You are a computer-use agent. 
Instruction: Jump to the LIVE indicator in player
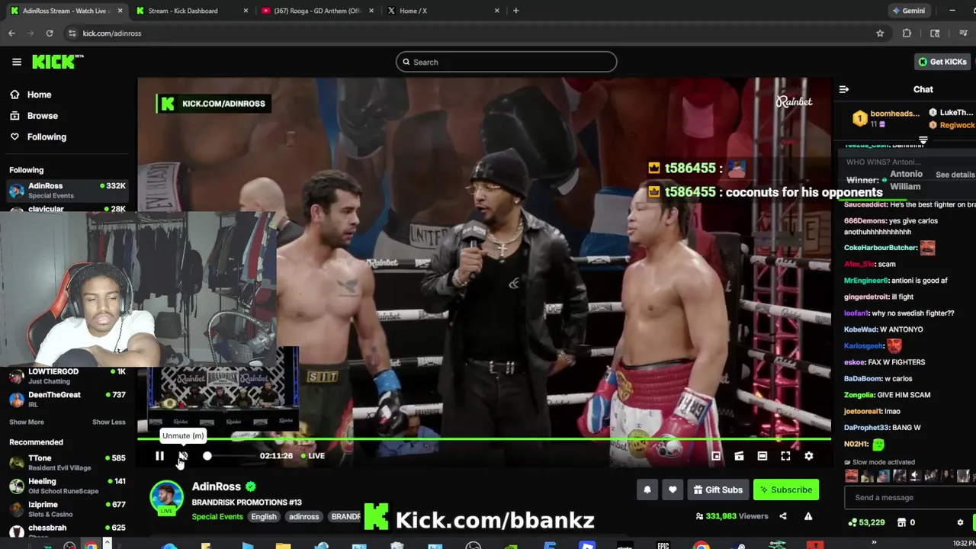click(x=313, y=456)
